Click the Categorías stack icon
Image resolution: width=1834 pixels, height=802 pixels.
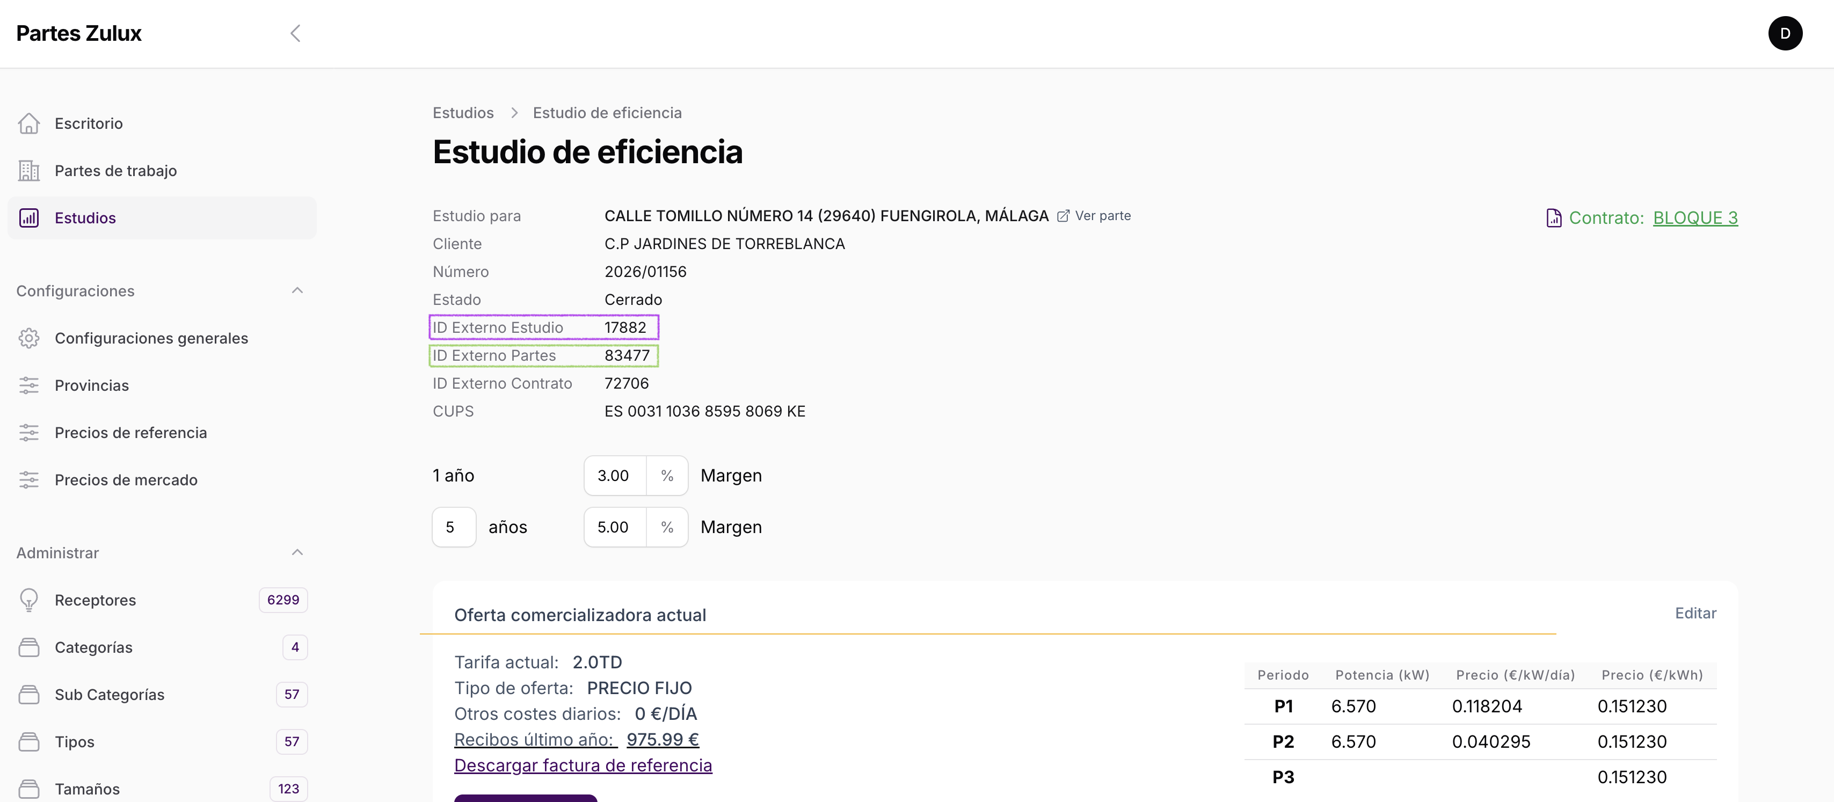click(29, 647)
